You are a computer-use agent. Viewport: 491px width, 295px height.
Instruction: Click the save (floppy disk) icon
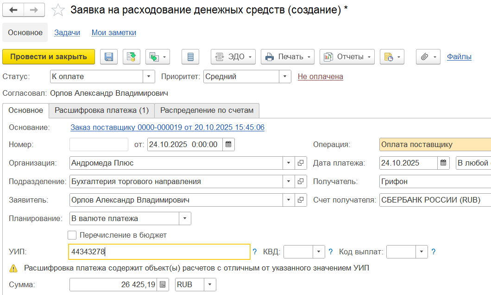click(x=109, y=57)
